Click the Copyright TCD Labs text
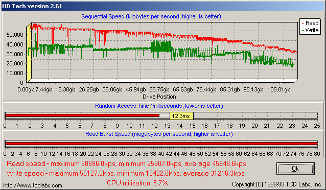Image resolution: width=326 pixels, height=190 pixels. pyautogui.click(x=277, y=184)
